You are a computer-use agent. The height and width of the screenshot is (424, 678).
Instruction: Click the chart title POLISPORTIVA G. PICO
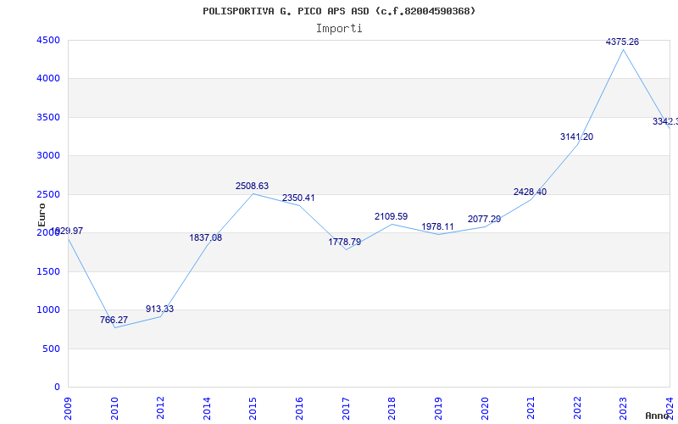[339, 11]
